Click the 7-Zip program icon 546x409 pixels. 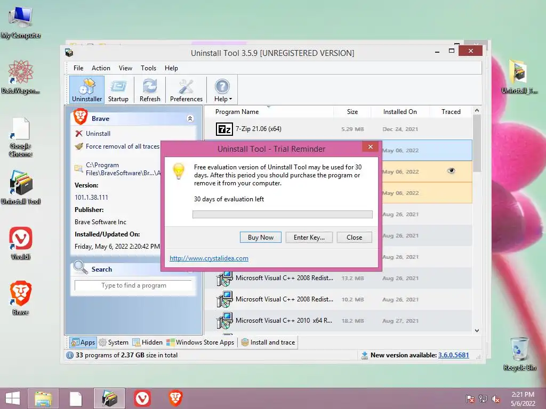[x=224, y=129]
